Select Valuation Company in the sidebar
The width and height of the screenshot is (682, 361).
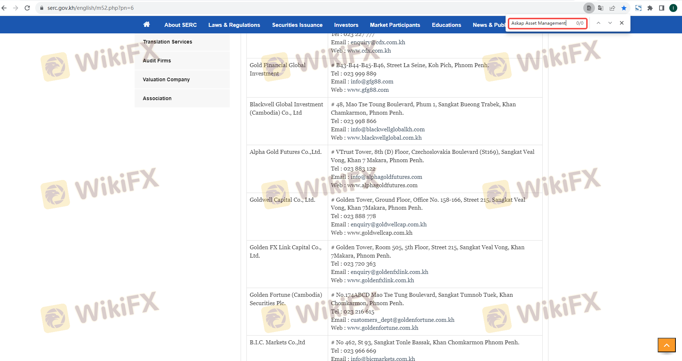[166, 79]
